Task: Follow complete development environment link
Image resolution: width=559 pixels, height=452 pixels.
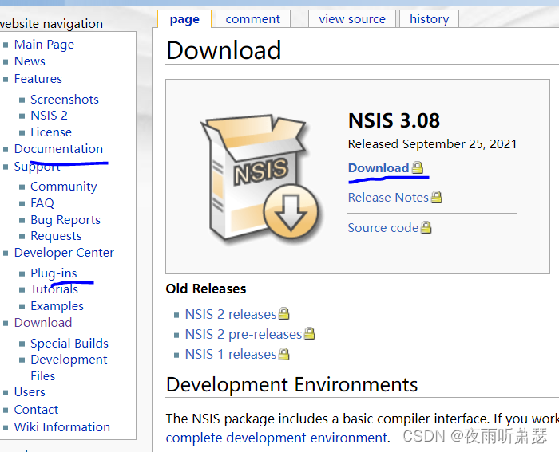Action: coord(278,438)
